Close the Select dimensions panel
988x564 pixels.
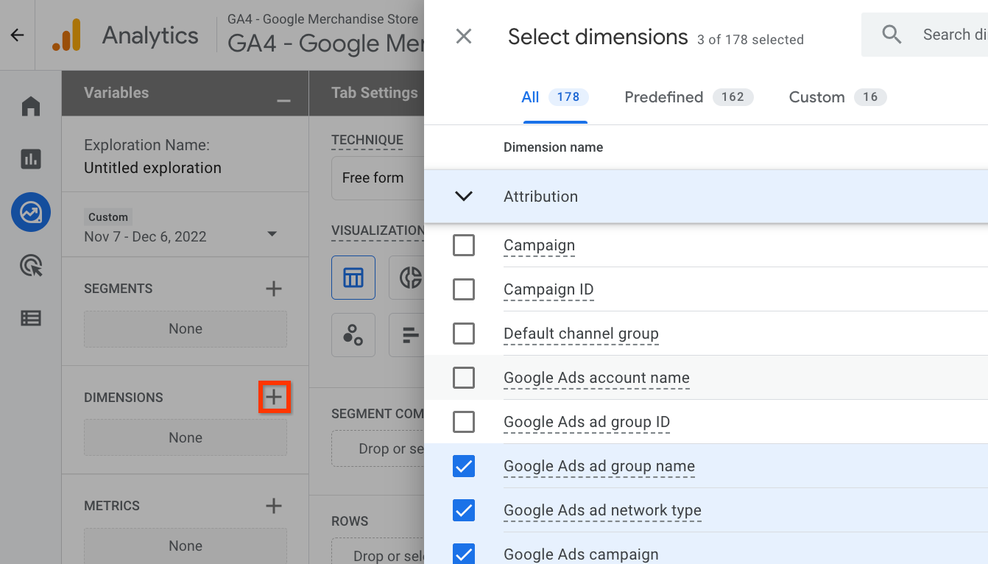tap(464, 36)
